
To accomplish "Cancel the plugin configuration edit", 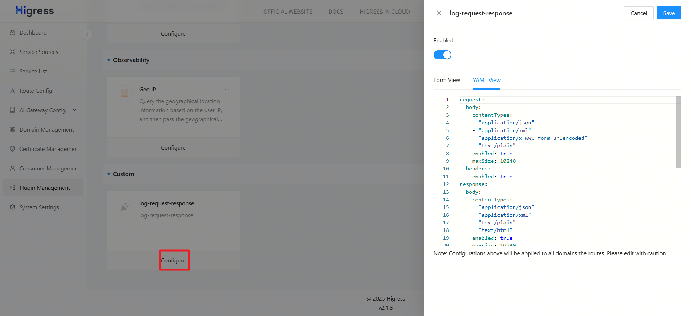I will point(638,13).
